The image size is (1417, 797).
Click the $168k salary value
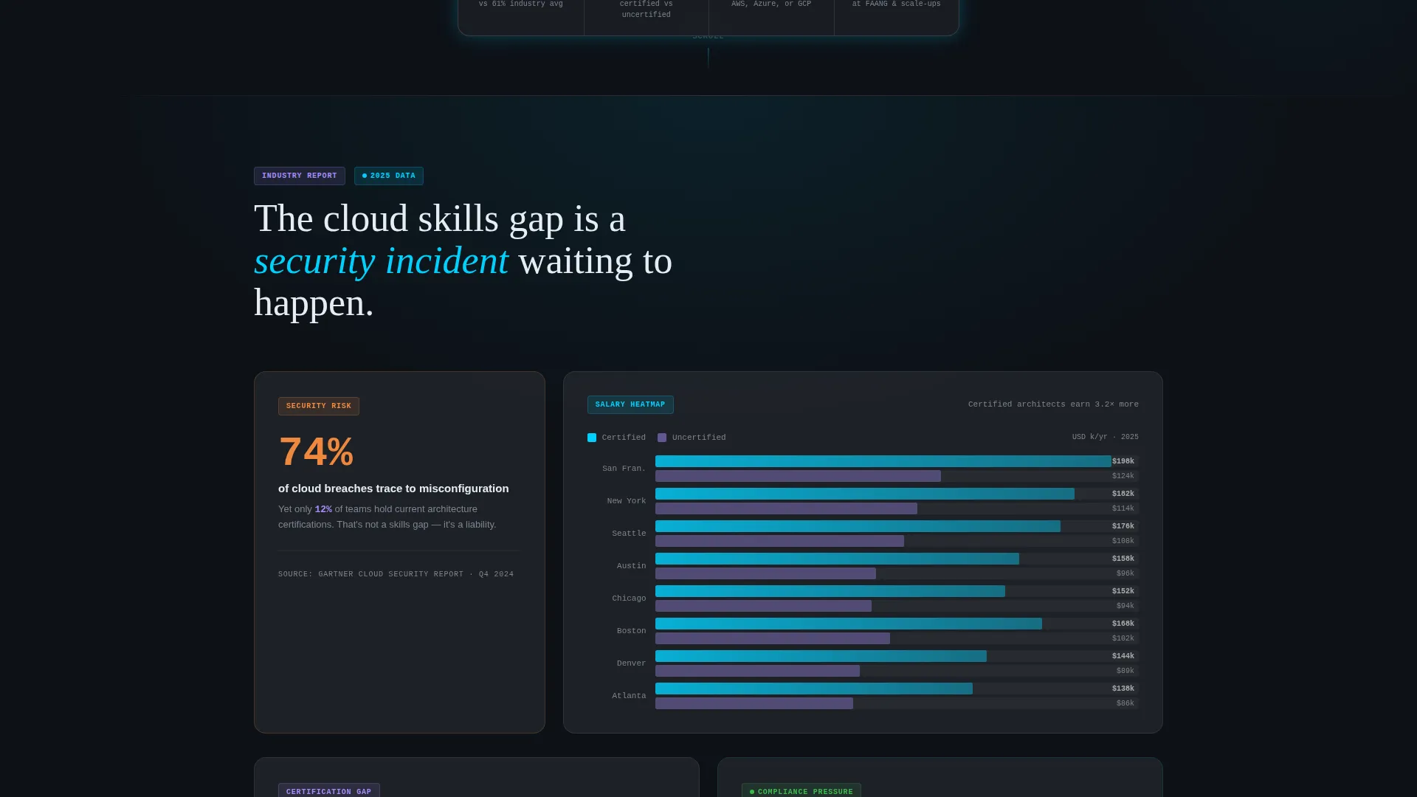pyautogui.click(x=1123, y=624)
